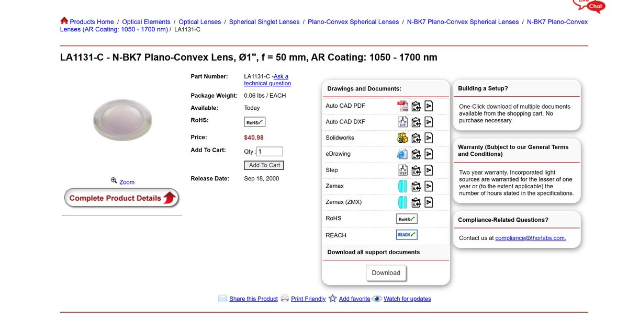Image resolution: width=628 pixels, height=320 pixels.
Task: Click package weight 0.06 lbs / EACH
Action: tap(265, 96)
